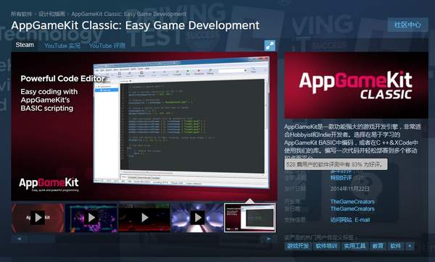
Task: Play the second video thumbnail
Action: pyautogui.click(x=91, y=218)
